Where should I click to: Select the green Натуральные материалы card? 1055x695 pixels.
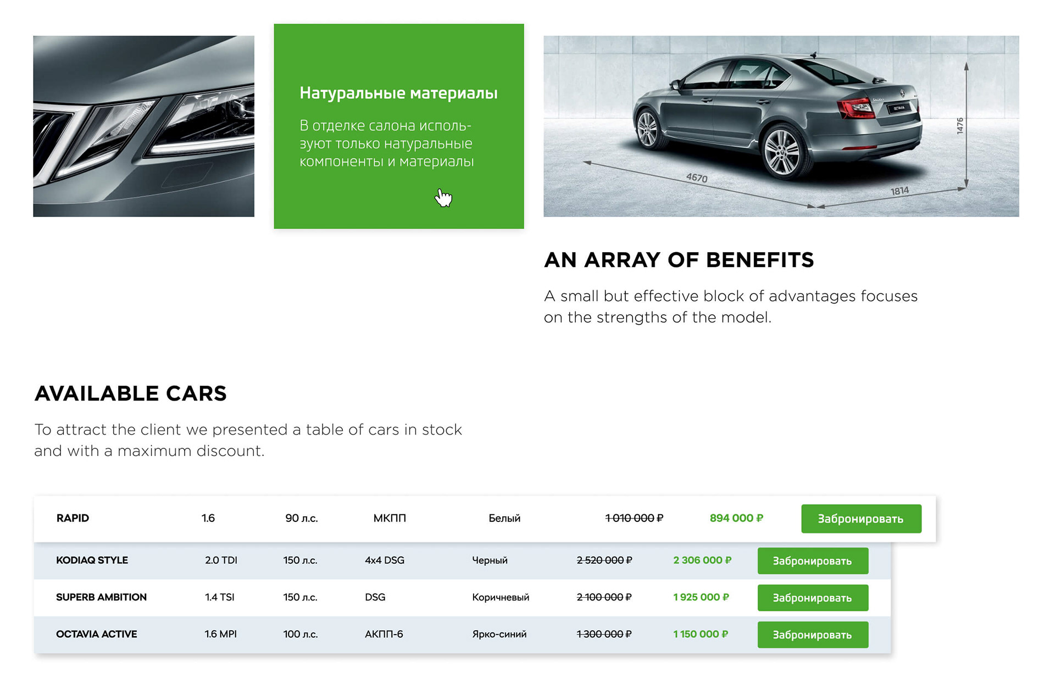tap(399, 126)
